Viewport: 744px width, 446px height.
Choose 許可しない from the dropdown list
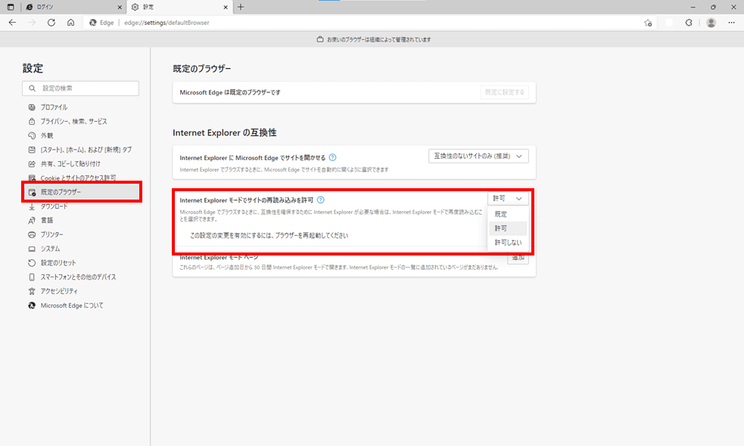pyautogui.click(x=508, y=243)
